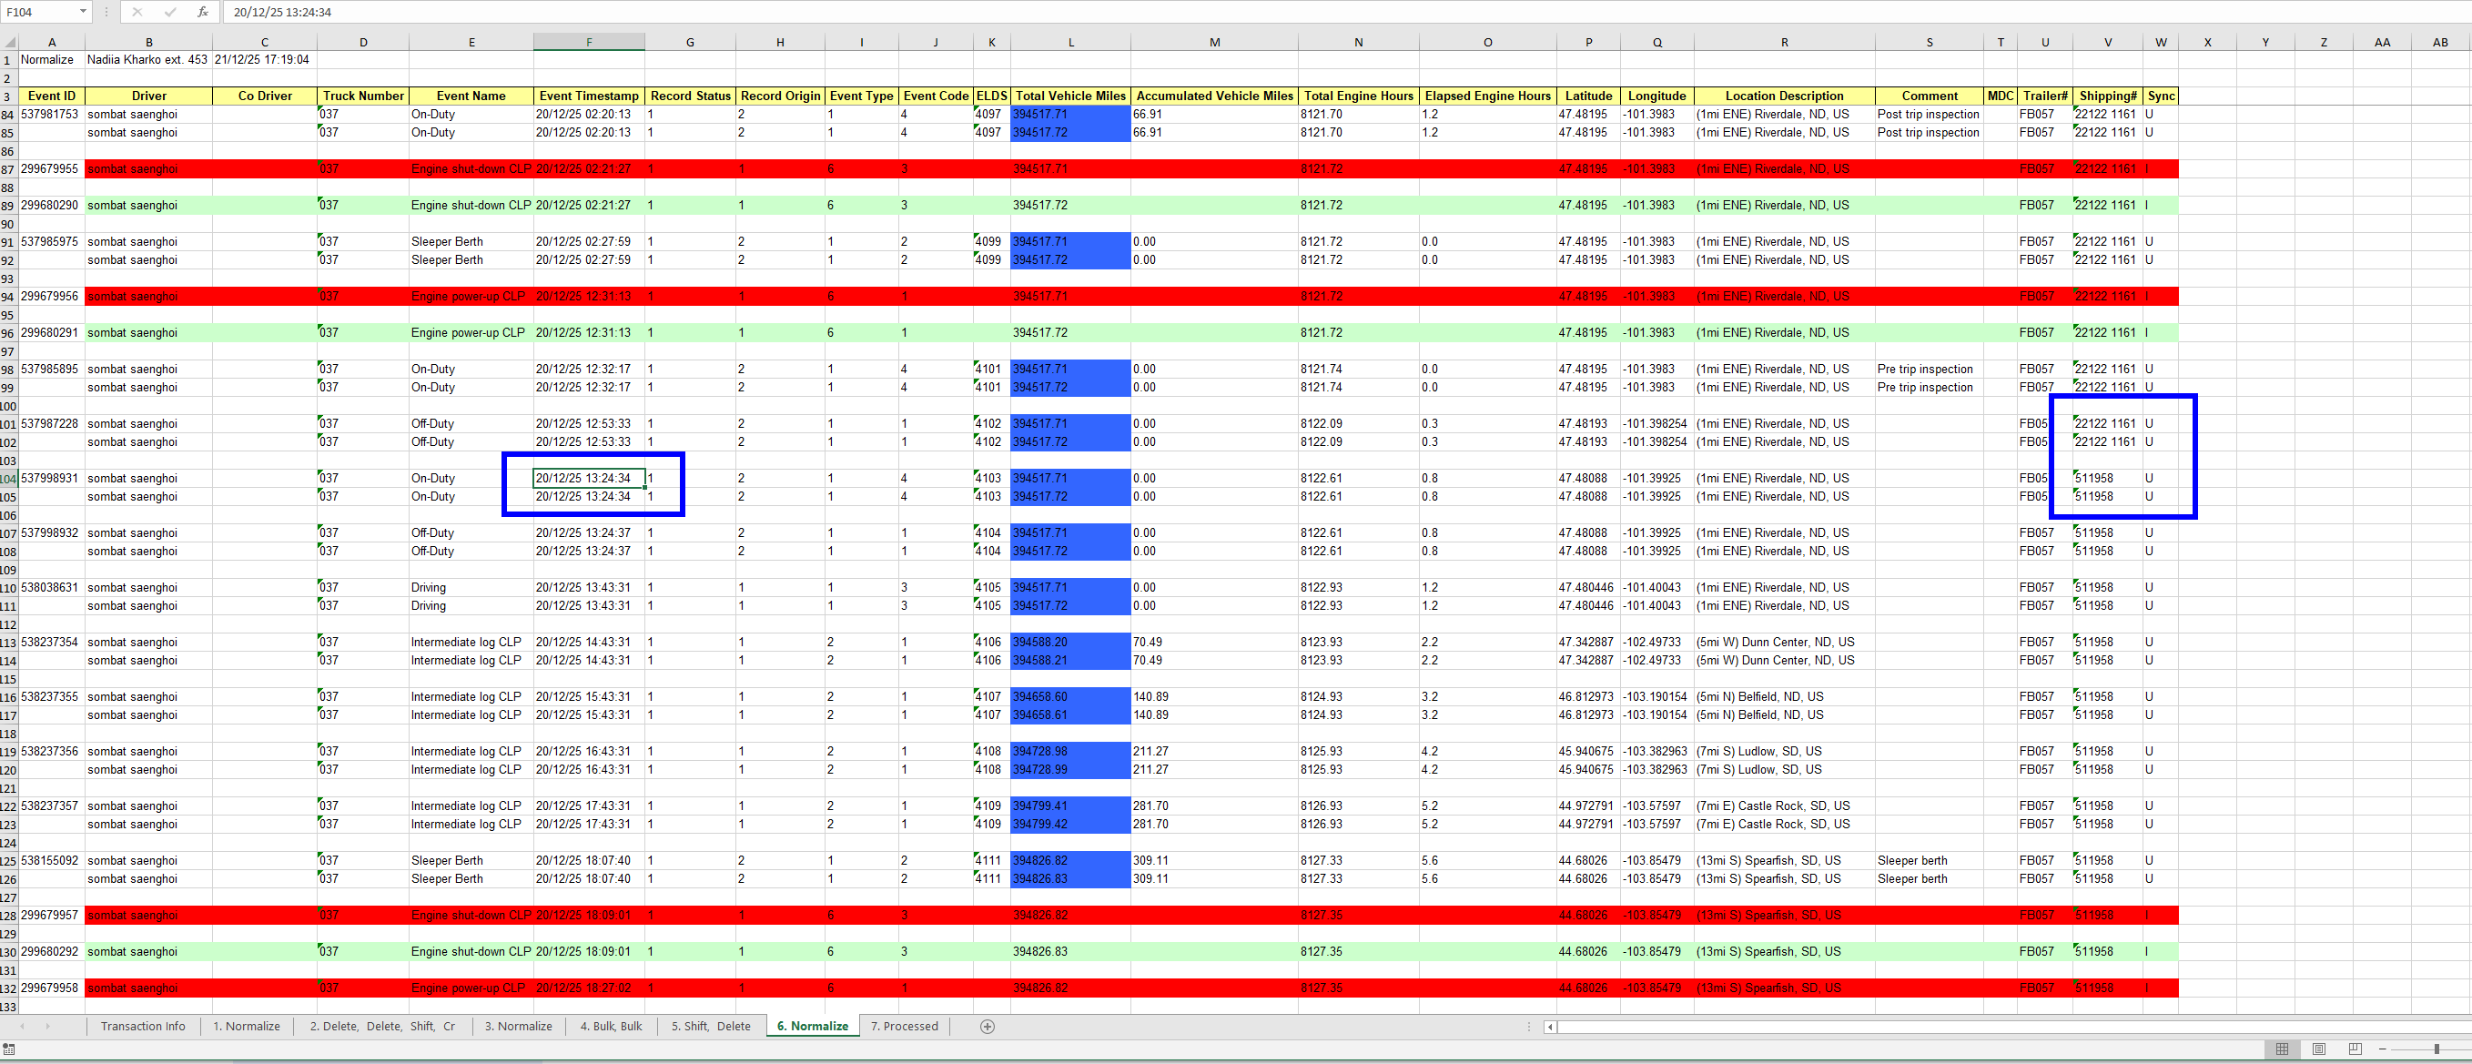The image size is (2472, 1064).
Task: Click the Enter checkmark in formula bar
Action: [x=170, y=12]
